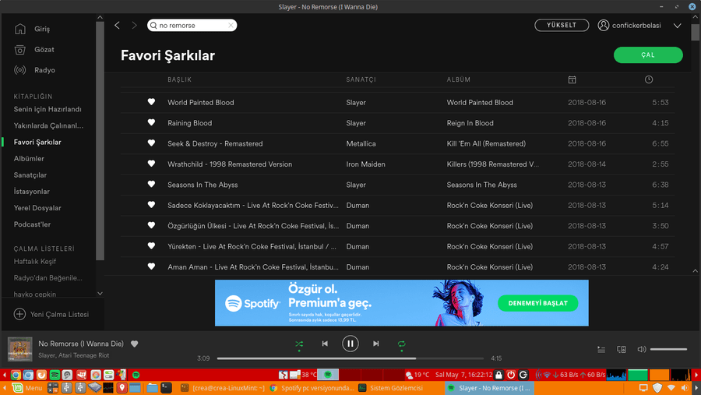Viewport: 701px width, 395px height.
Task: Open the account dropdown chevron
Action: [678, 26]
